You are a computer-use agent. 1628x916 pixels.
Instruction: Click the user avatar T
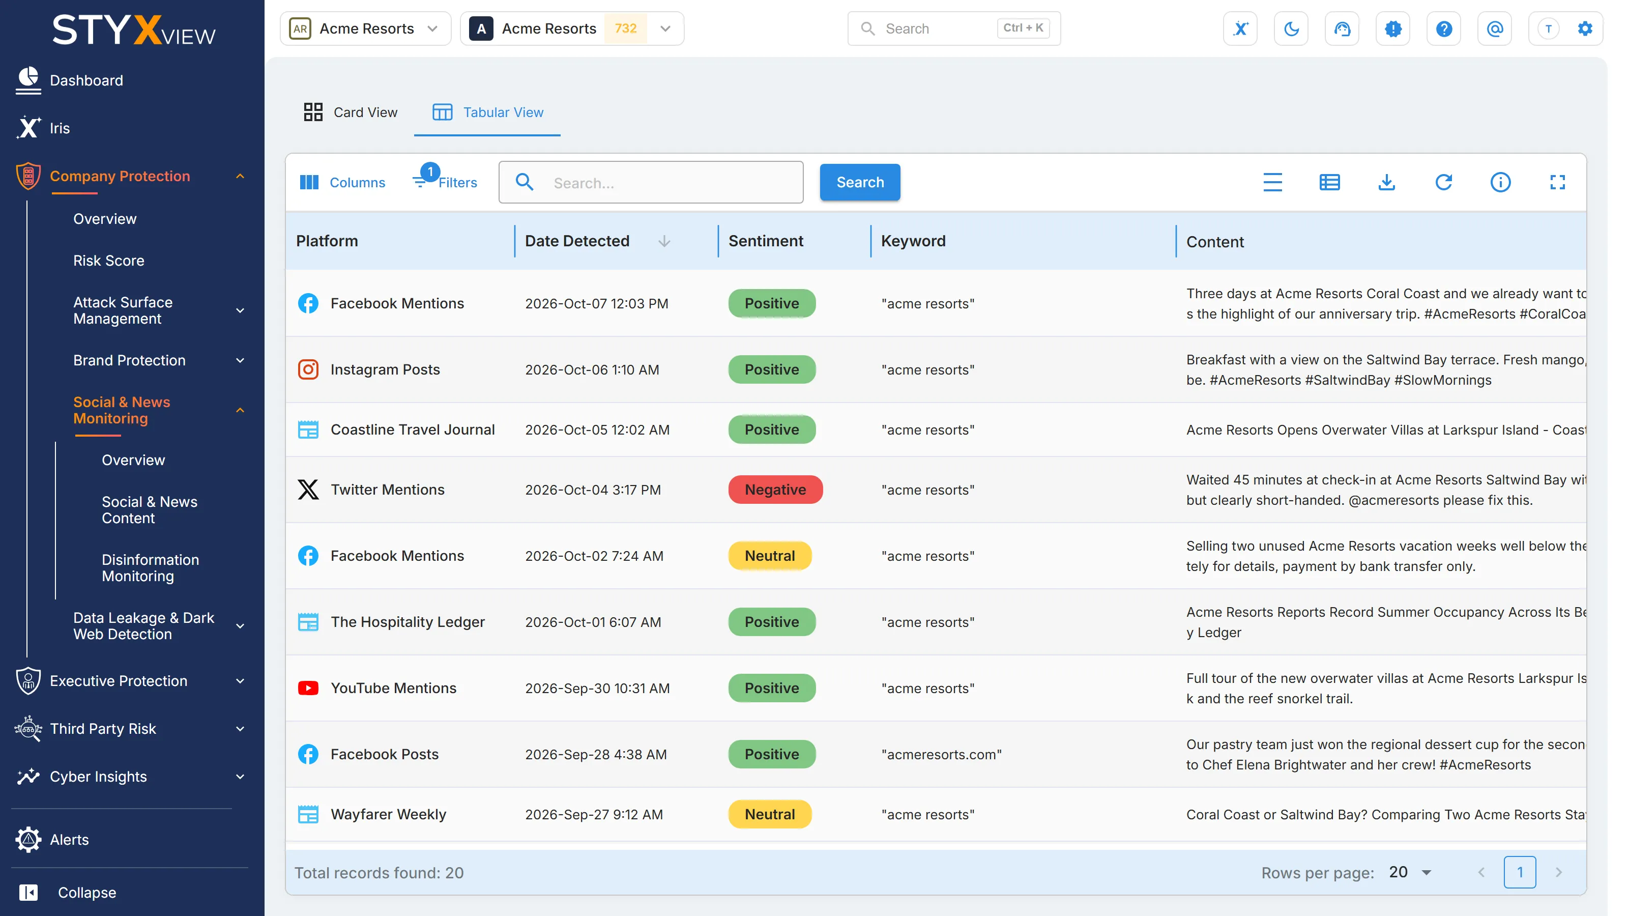pyautogui.click(x=1548, y=28)
